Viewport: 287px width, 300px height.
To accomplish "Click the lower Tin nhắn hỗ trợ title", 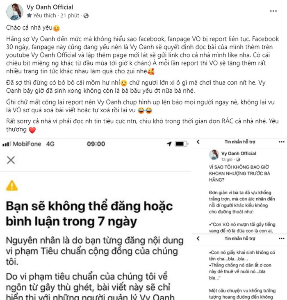I will click(x=240, y=239).
